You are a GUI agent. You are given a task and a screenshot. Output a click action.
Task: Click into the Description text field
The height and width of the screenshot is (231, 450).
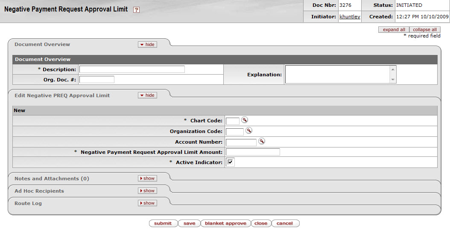coord(132,69)
